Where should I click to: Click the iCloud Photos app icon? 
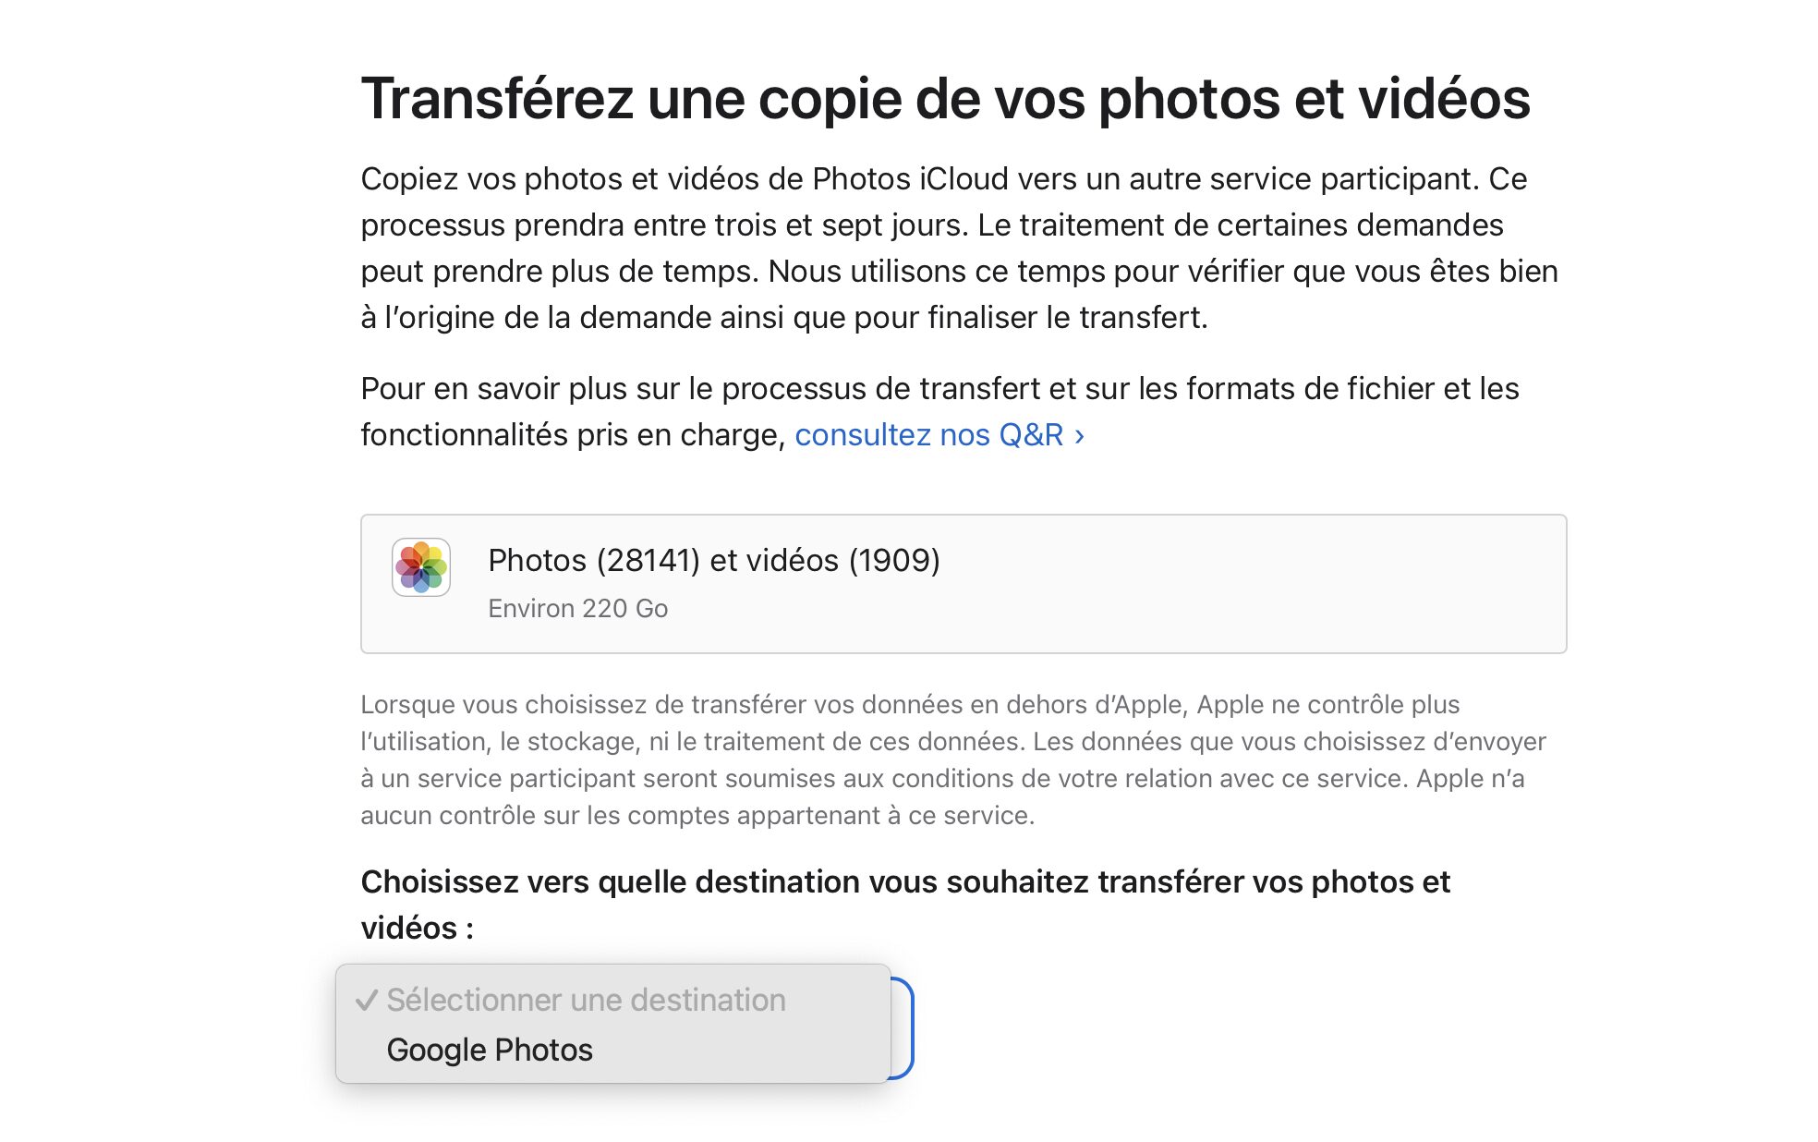(421, 566)
